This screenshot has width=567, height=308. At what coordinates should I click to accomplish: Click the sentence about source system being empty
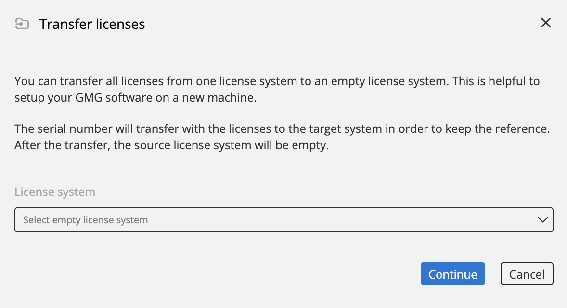click(x=172, y=145)
